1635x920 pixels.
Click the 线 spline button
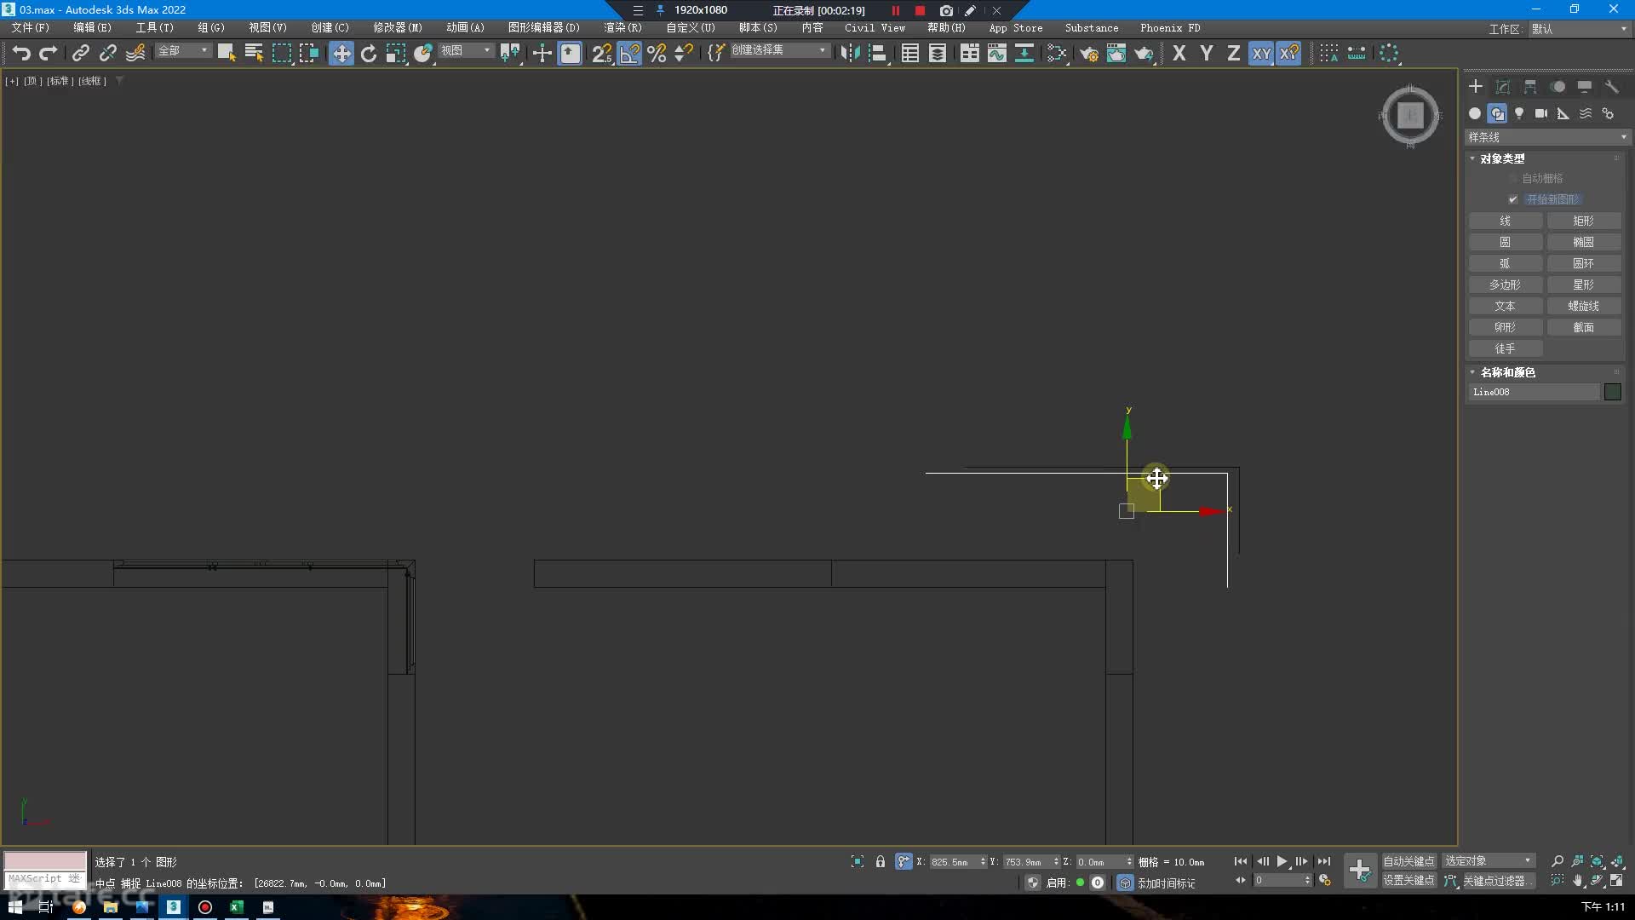coord(1506,221)
